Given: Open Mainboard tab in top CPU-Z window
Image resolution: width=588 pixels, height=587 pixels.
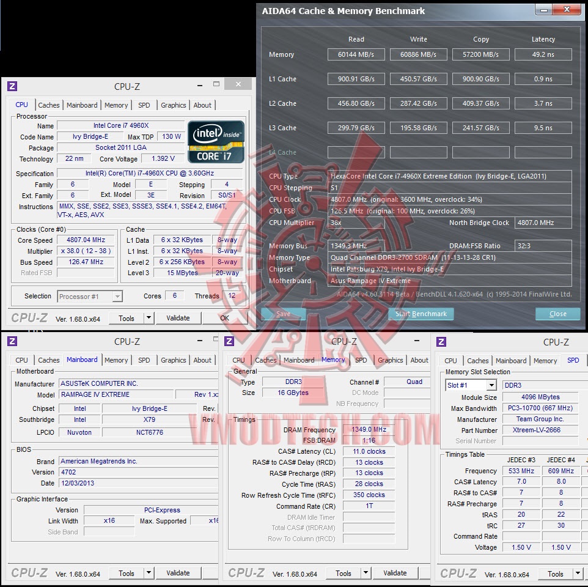Looking at the screenshot, I should click(x=82, y=105).
